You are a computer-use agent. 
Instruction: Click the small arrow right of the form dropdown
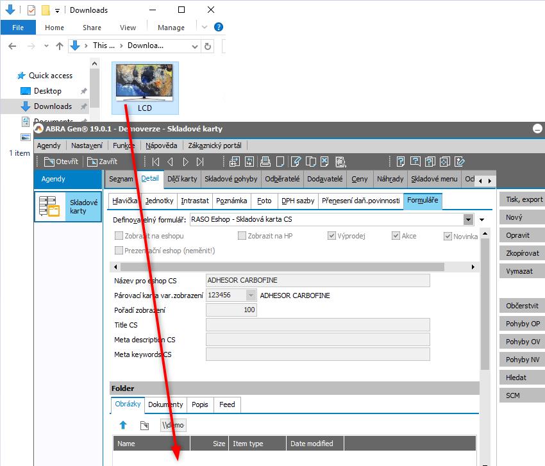pos(482,220)
